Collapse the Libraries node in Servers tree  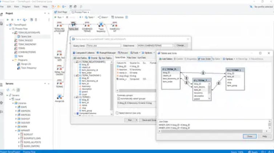(13, 103)
